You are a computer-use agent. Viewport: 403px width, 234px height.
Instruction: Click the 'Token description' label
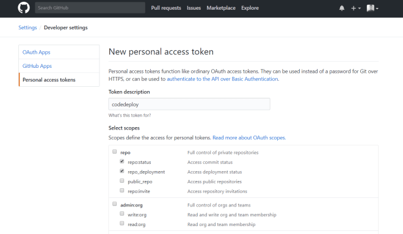tap(129, 92)
